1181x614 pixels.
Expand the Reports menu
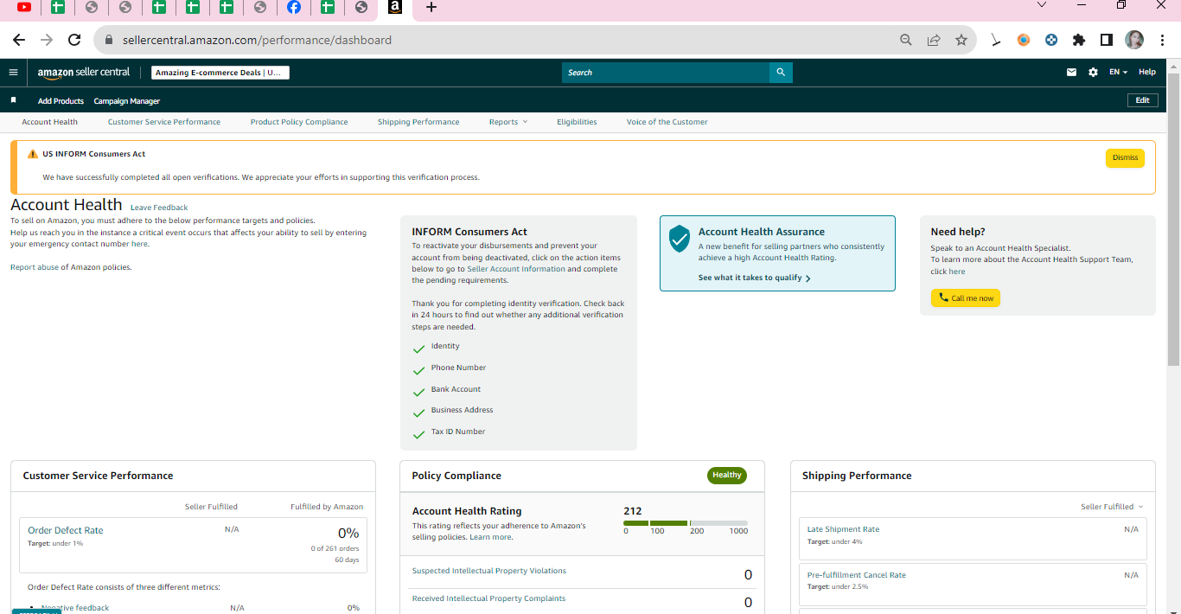coord(508,122)
